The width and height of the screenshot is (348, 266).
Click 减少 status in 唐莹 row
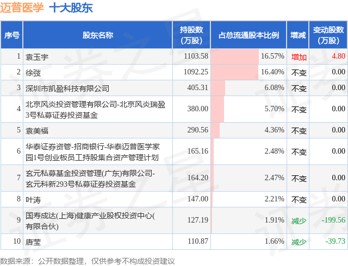tap(299, 242)
